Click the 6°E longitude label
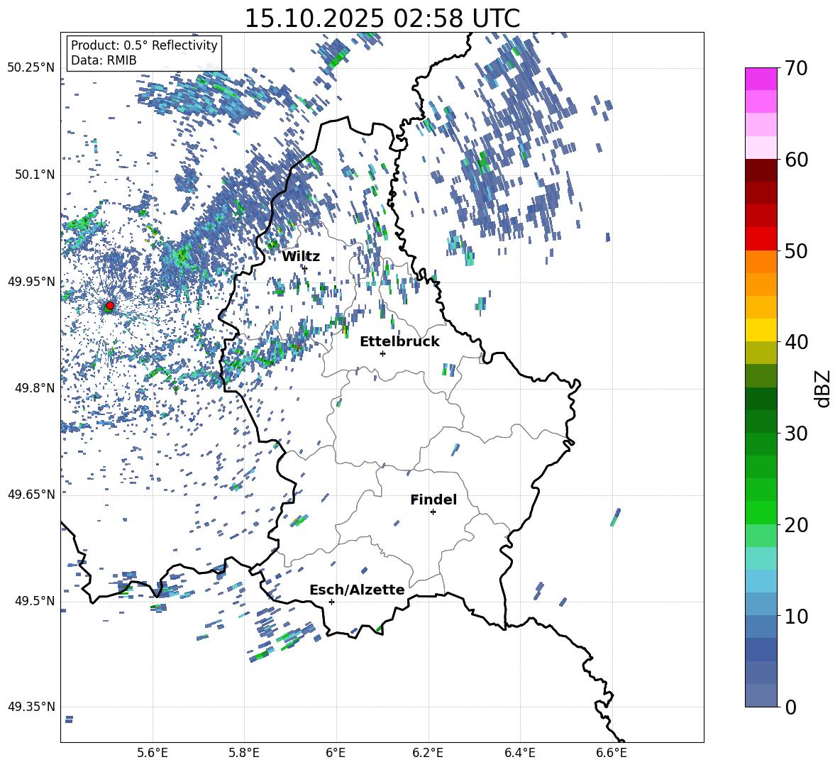This screenshot has height=767, width=840. point(336,754)
